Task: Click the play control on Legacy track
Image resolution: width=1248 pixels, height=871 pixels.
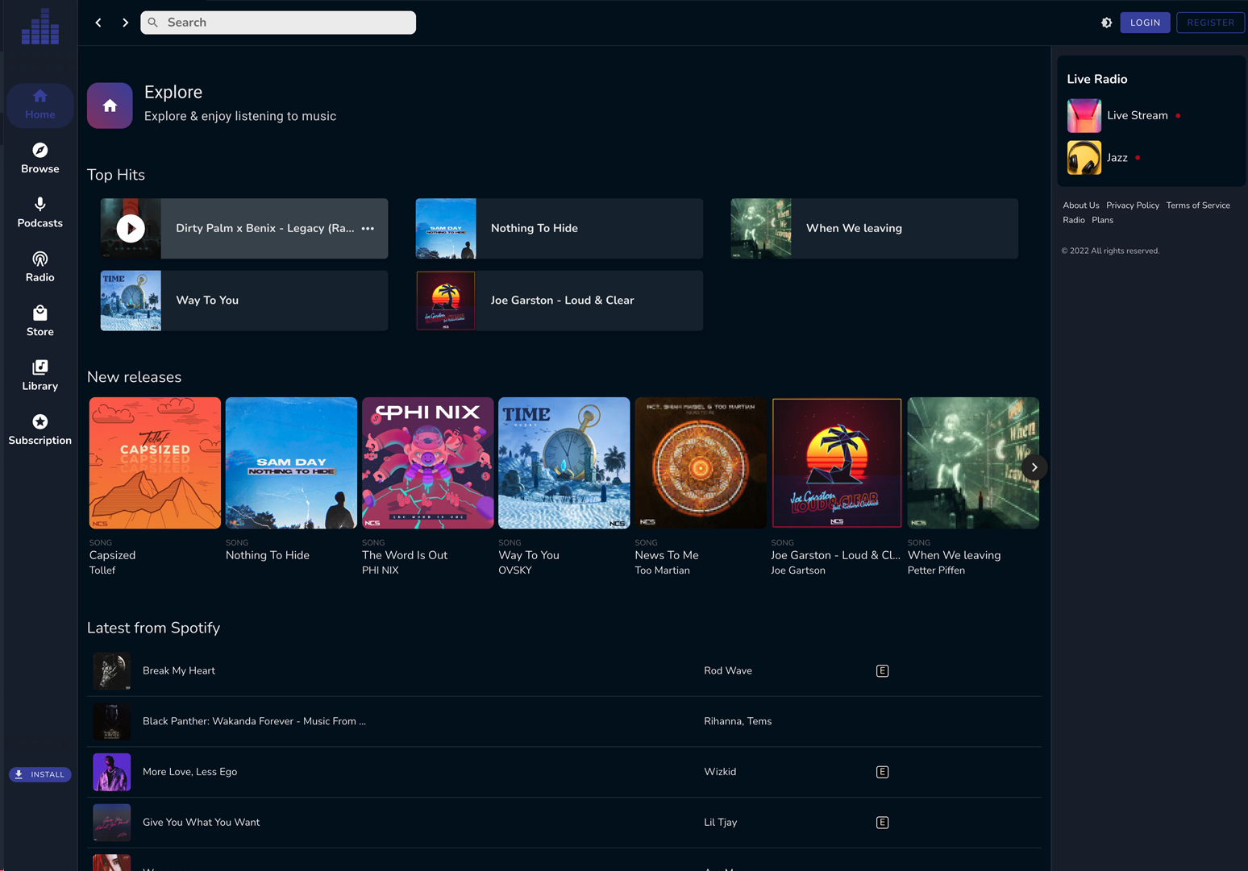Action: coord(131,228)
